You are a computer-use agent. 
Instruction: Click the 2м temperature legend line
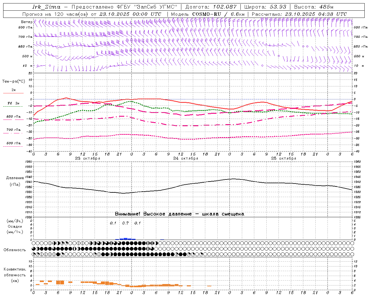(13, 93)
